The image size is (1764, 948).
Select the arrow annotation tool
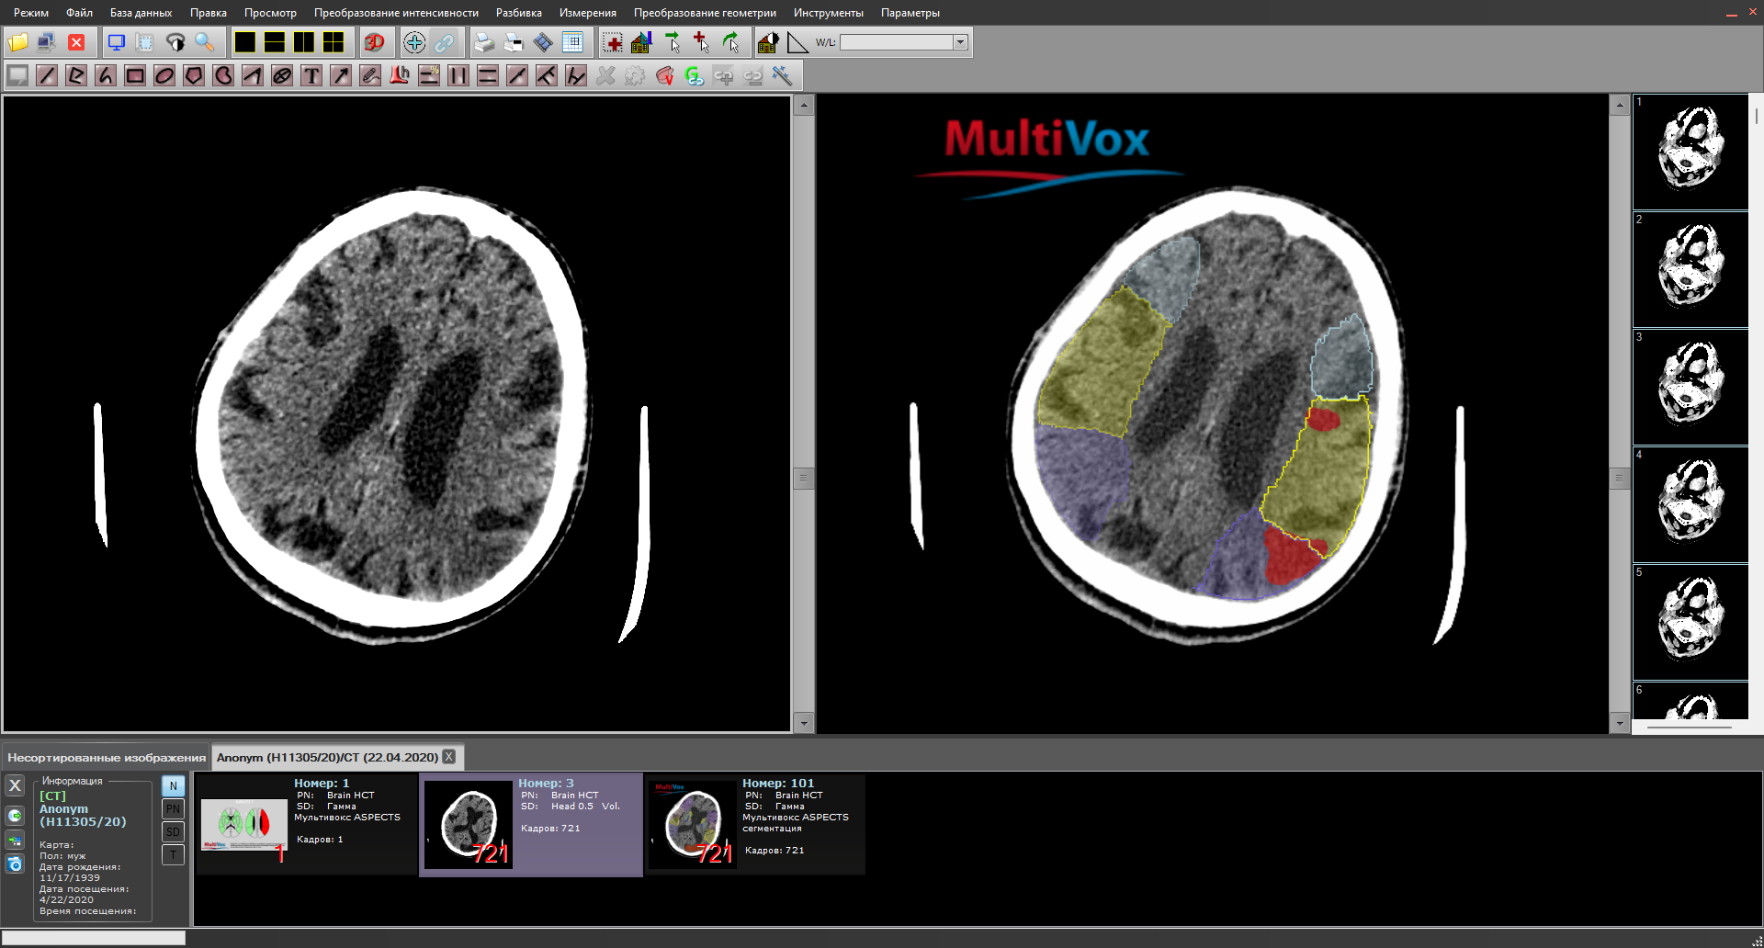(x=341, y=76)
